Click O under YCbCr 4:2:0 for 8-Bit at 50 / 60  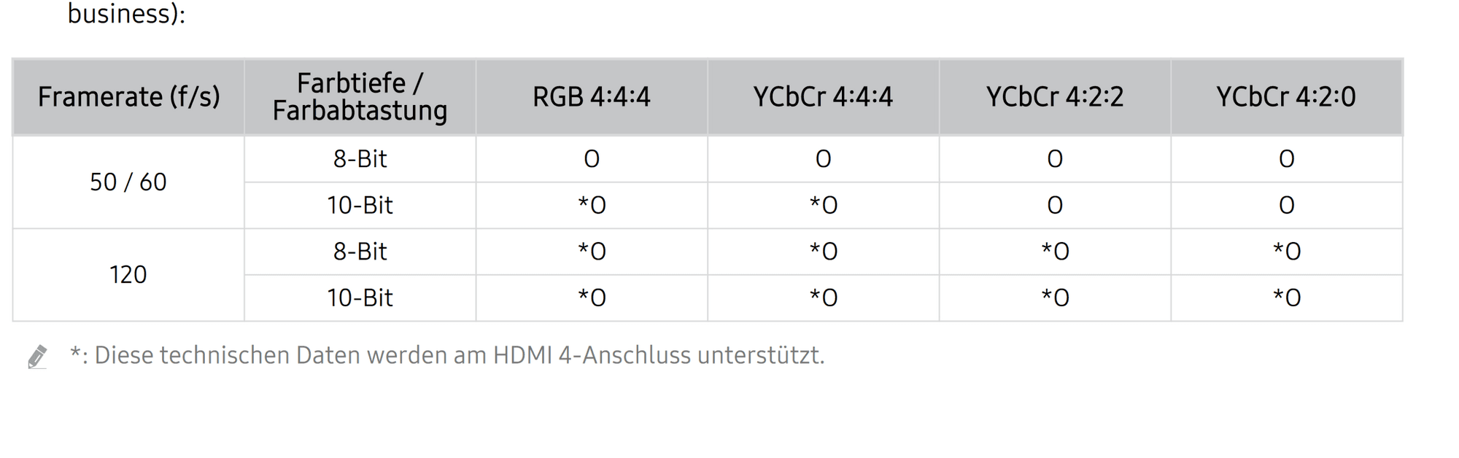[1286, 159]
